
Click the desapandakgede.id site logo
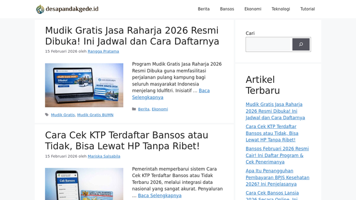pos(67,9)
